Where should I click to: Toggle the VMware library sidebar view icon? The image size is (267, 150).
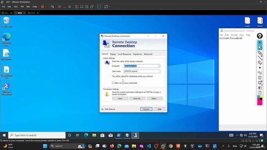tap(77, 7)
